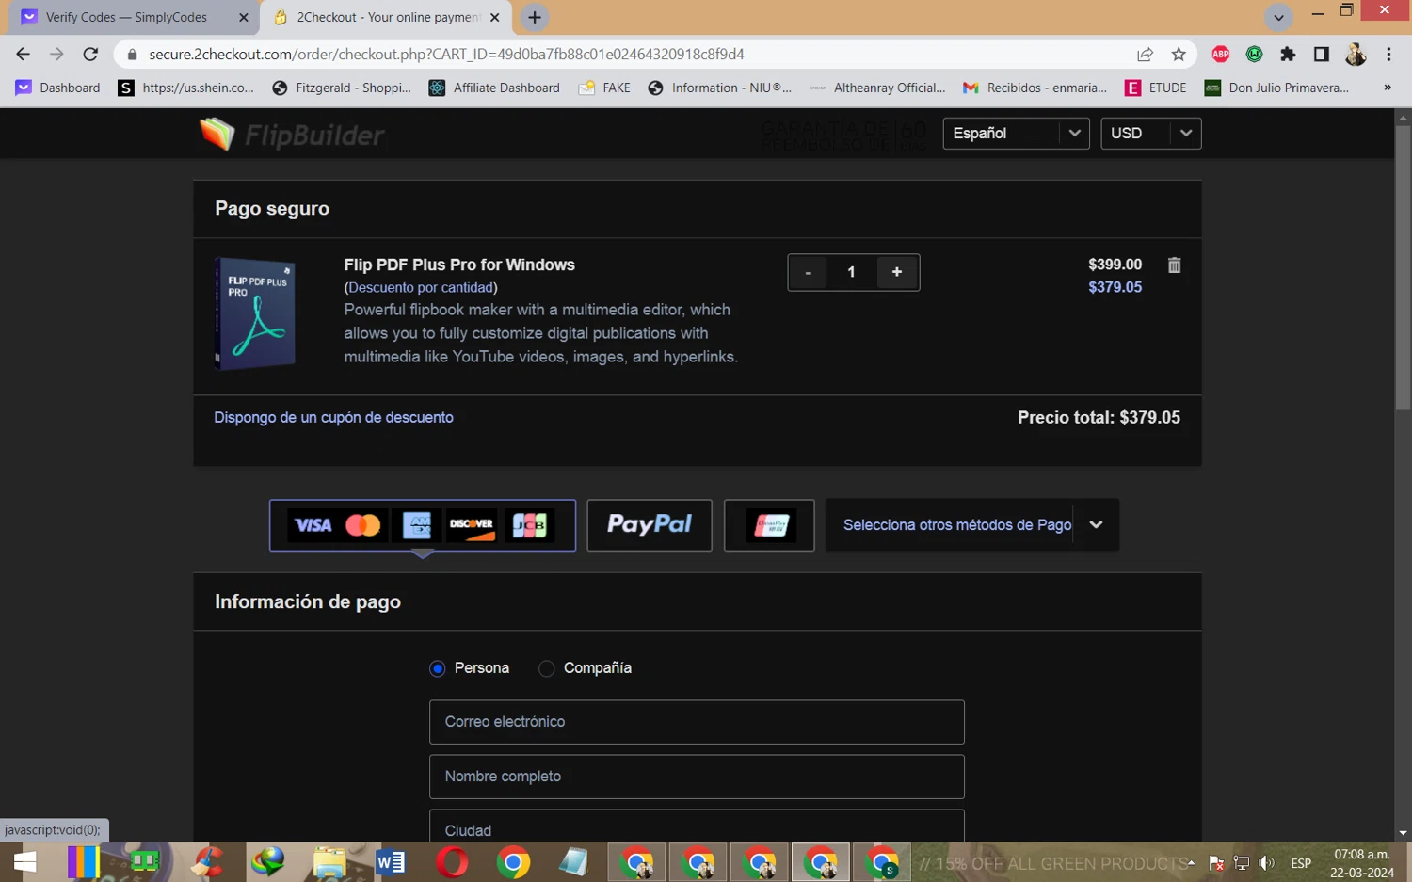
Task: Increase product quantity with plus button
Action: click(897, 272)
